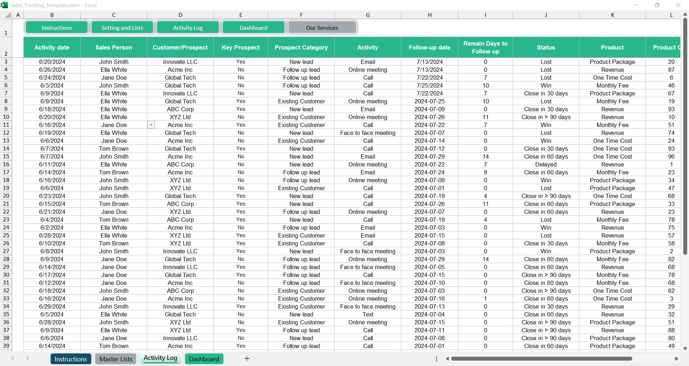Click the horizontal scrollbar left arrow
Image resolution: width=689 pixels, height=366 pixels.
[447, 358]
